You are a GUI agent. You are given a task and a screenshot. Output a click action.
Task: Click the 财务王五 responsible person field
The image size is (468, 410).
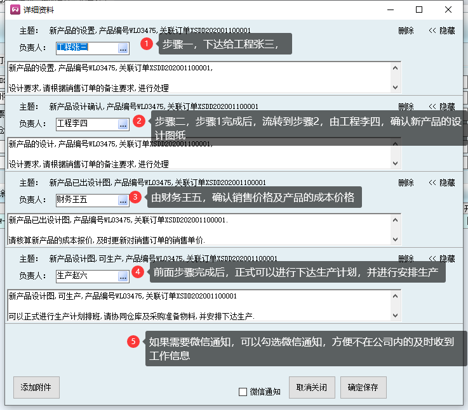pos(86,200)
